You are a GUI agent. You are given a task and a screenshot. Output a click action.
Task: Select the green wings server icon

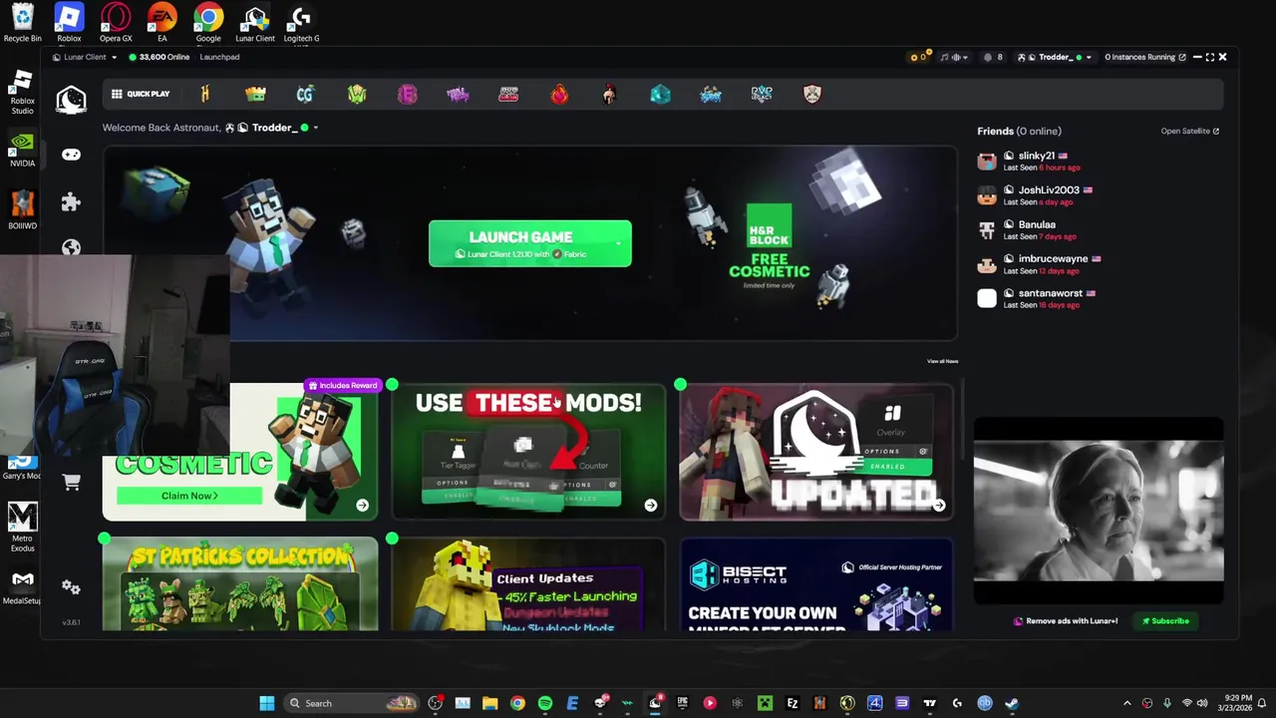point(357,94)
